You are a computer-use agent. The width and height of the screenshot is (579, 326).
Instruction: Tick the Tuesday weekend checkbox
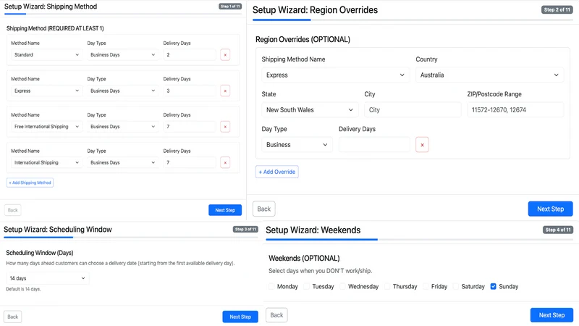[306, 286]
